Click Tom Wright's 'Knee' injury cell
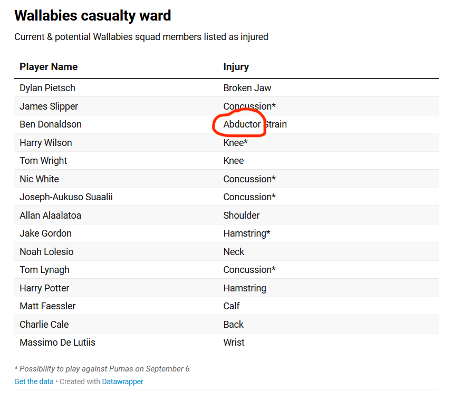The width and height of the screenshot is (452, 401). click(234, 161)
